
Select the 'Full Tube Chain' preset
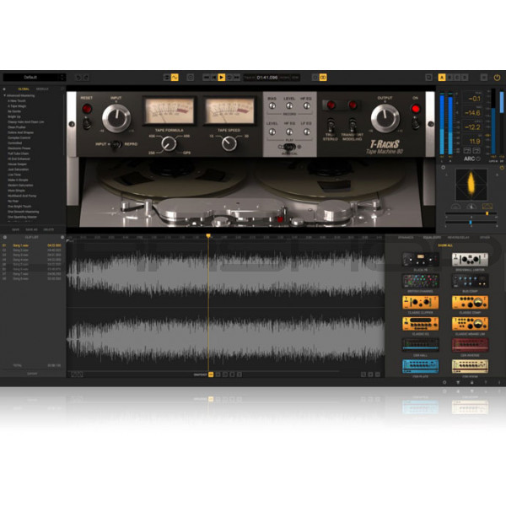(19, 153)
